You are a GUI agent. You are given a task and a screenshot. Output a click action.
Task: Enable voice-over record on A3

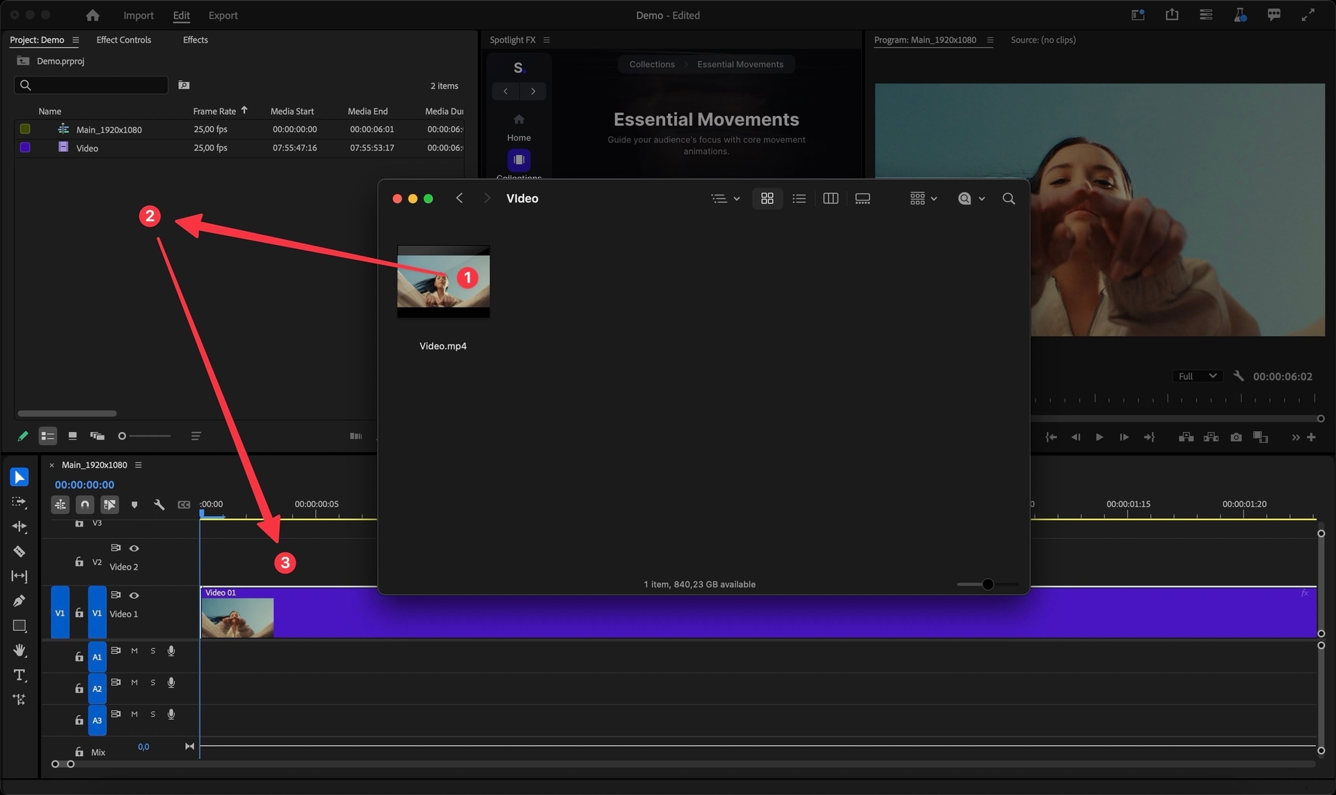point(171,714)
